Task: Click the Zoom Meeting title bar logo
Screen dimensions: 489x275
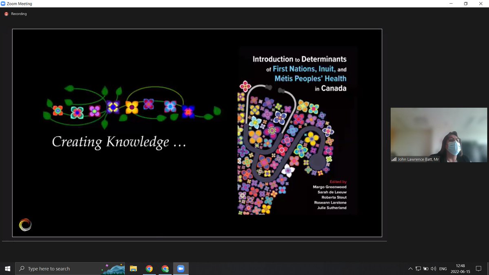Action: pos(3,4)
